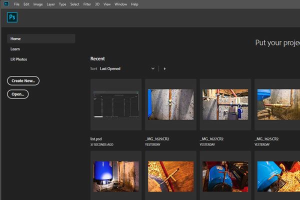The width and height of the screenshot is (300, 200).
Task: Reverse sort order with the arrow icon
Action: [x=164, y=68]
